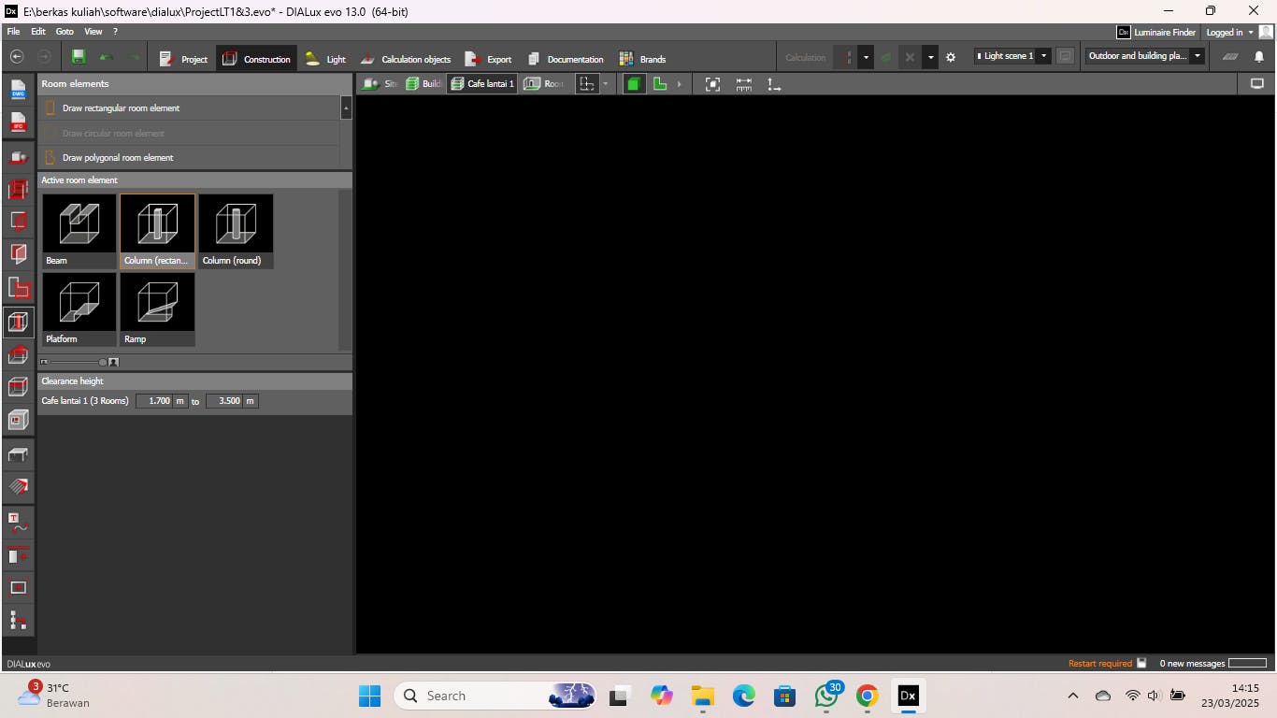Switch to the green 3D view
This screenshot has height=718, width=1277.
tap(634, 84)
